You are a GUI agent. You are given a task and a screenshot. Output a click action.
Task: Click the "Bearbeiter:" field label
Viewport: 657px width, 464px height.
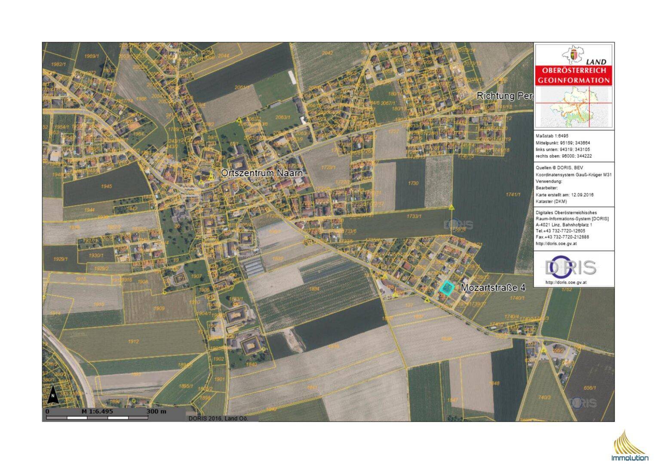click(x=546, y=188)
